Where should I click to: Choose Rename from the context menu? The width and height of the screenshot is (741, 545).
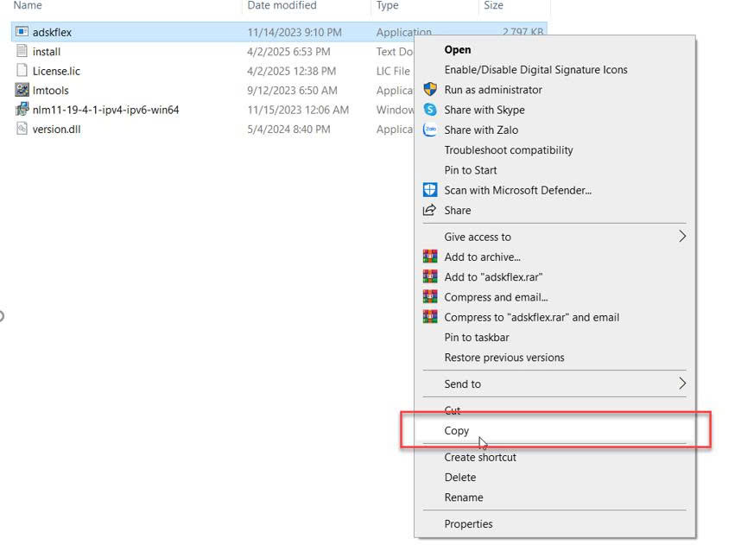[464, 497]
